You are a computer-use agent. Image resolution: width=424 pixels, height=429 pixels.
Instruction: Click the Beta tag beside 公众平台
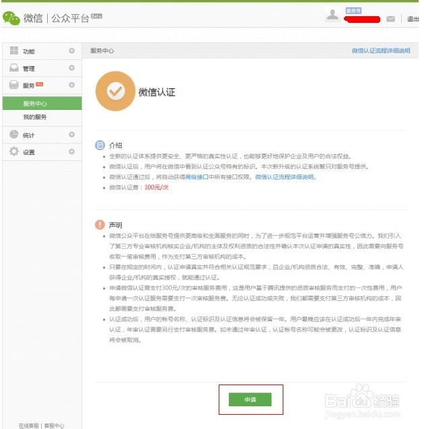[96, 16]
